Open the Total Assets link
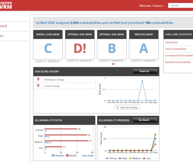 (x=171, y=42)
